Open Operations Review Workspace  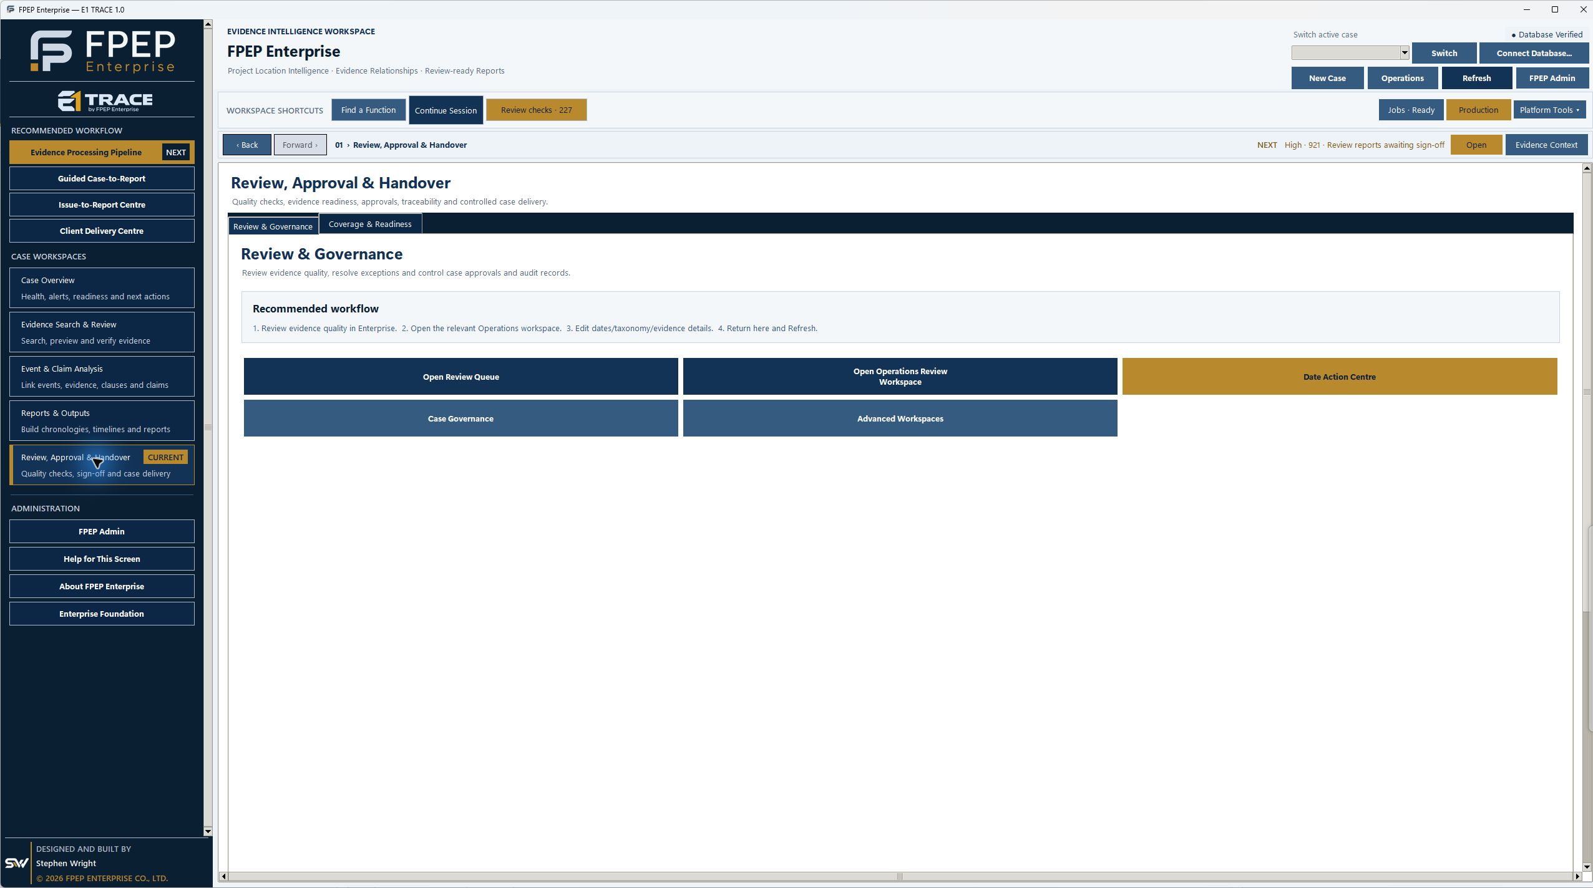(900, 377)
